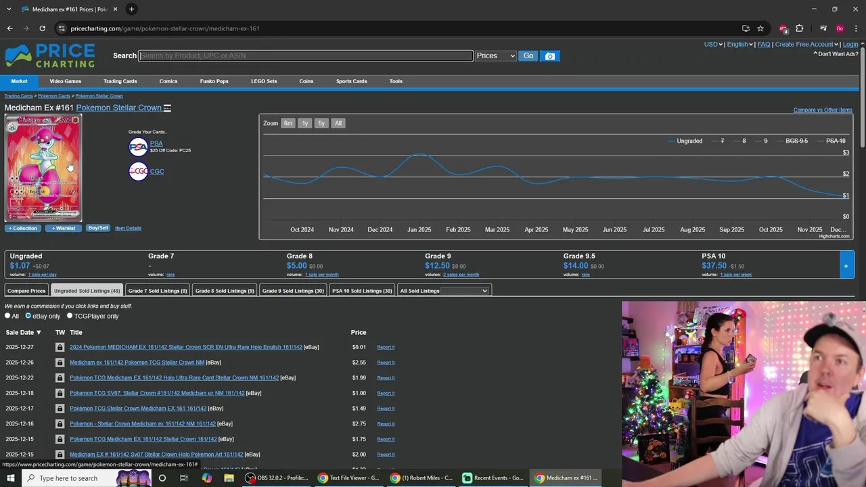Viewport: 866px width, 487px height.
Task: Click the lock icon for the 2025-12-17 sale
Action: pos(60,409)
